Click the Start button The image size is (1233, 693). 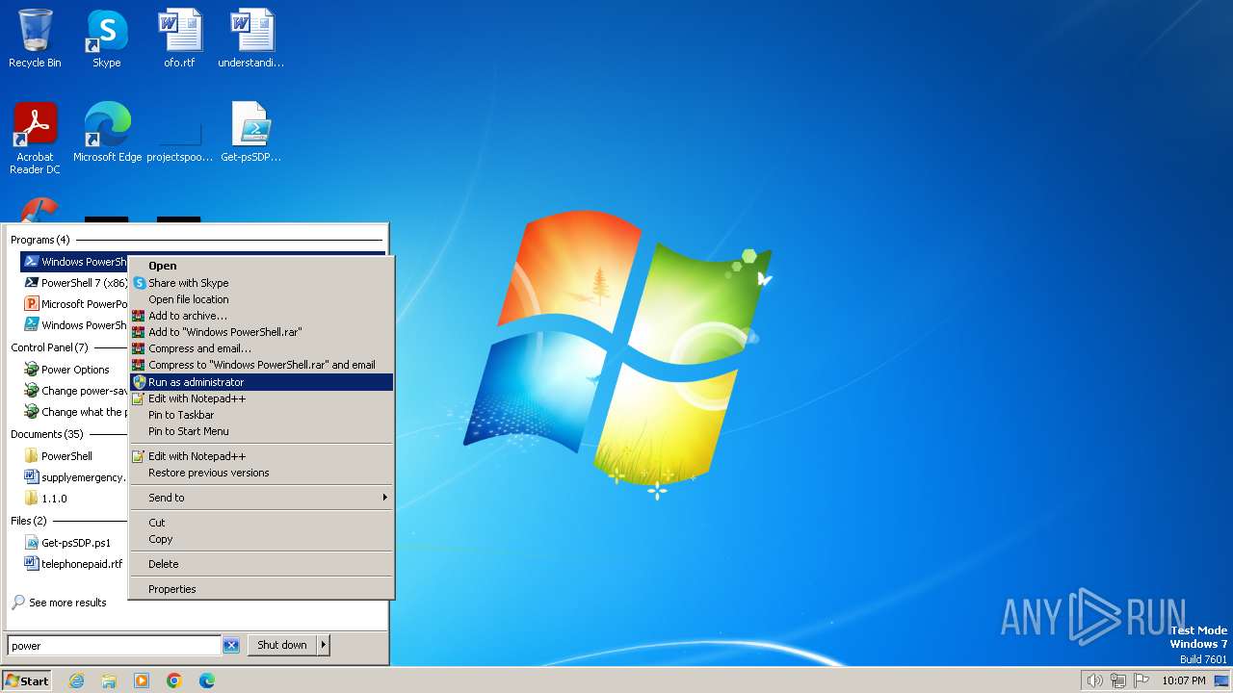(x=27, y=680)
